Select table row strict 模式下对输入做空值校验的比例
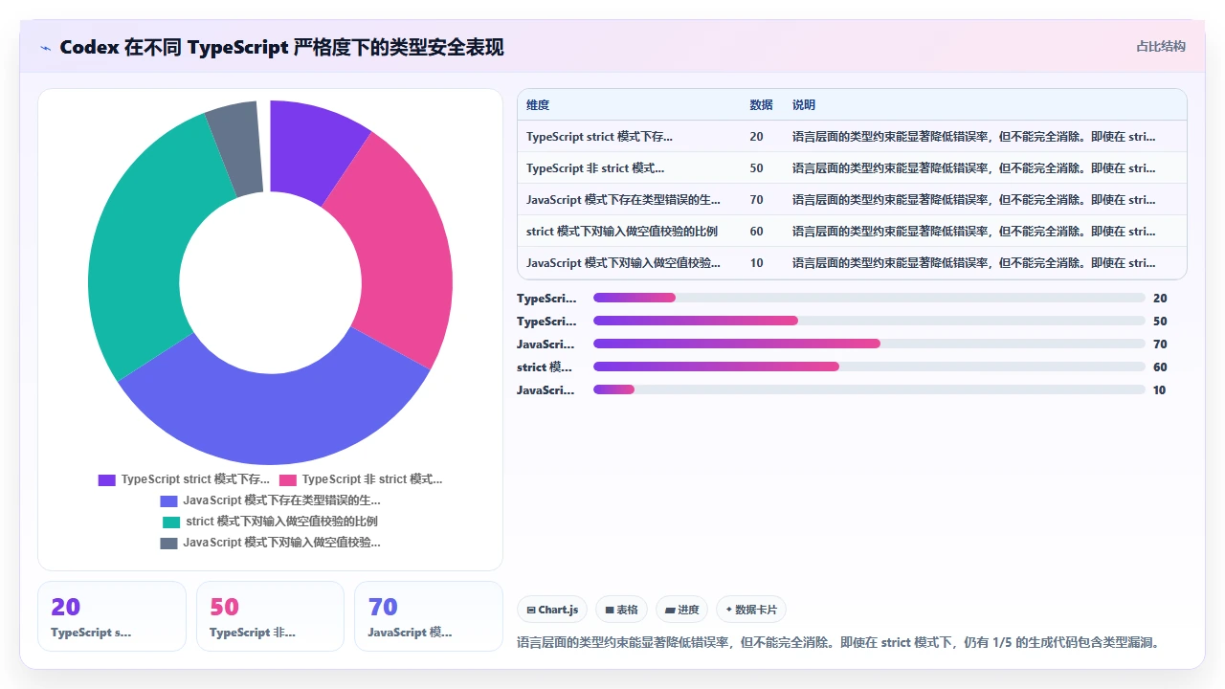The height and width of the screenshot is (689, 1225). (x=852, y=232)
